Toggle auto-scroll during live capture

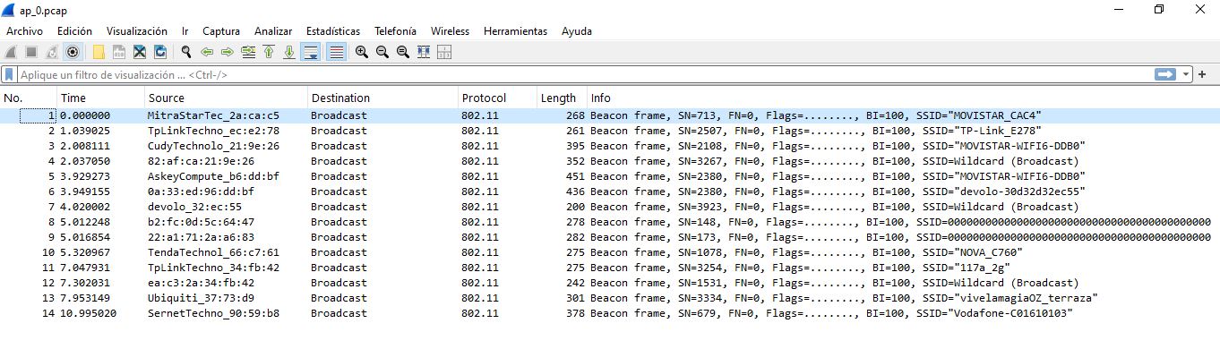pyautogui.click(x=311, y=52)
